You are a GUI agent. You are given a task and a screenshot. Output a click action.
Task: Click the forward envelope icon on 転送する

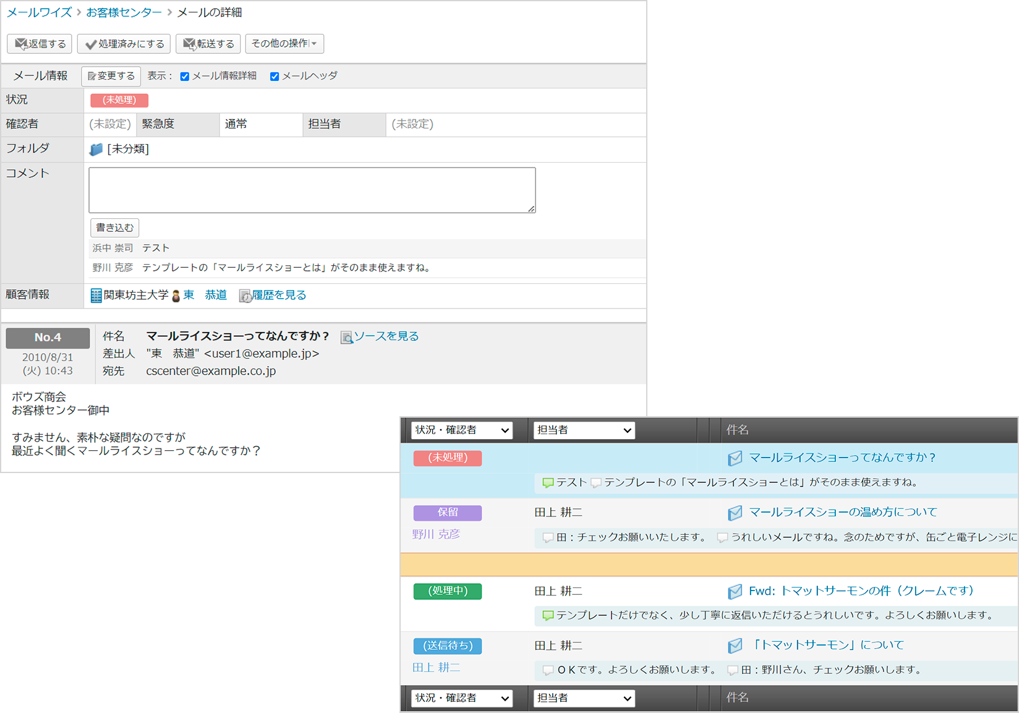190,44
